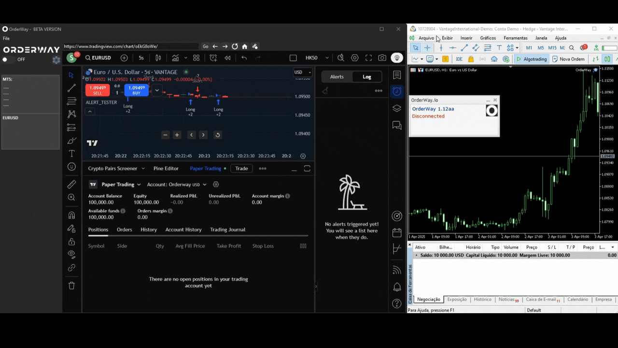Change the 5s chart interval
This screenshot has width=618, height=348.
(x=141, y=58)
